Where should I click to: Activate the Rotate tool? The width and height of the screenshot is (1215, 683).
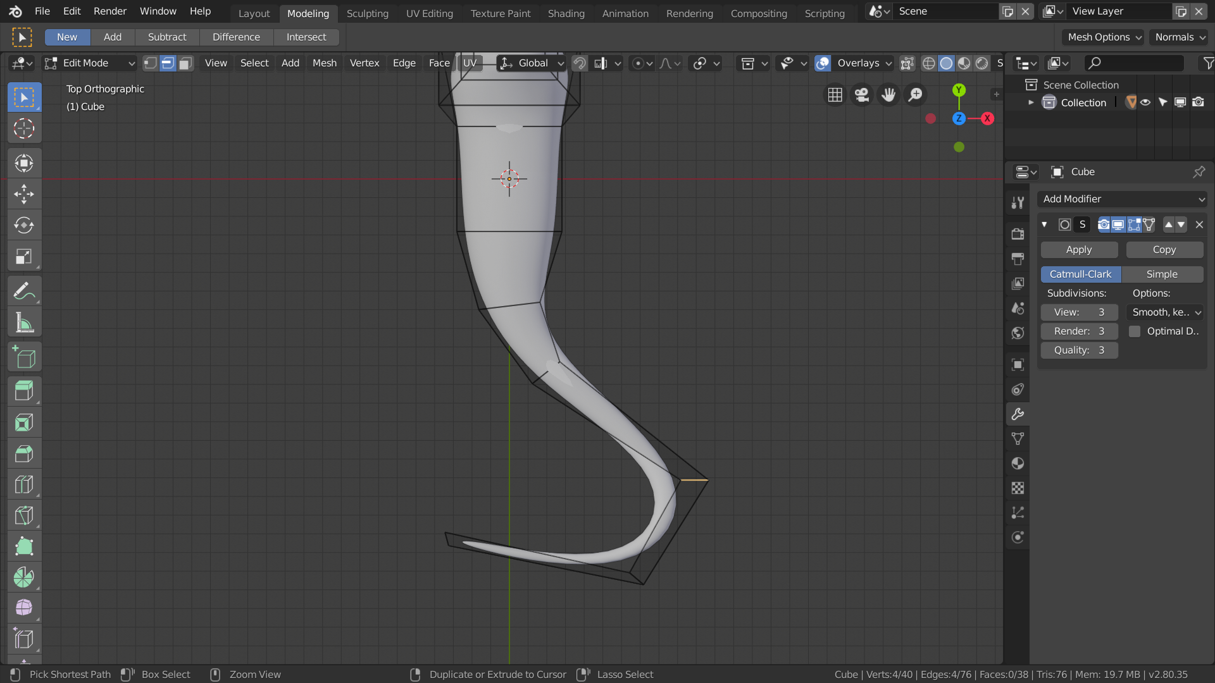(x=24, y=225)
